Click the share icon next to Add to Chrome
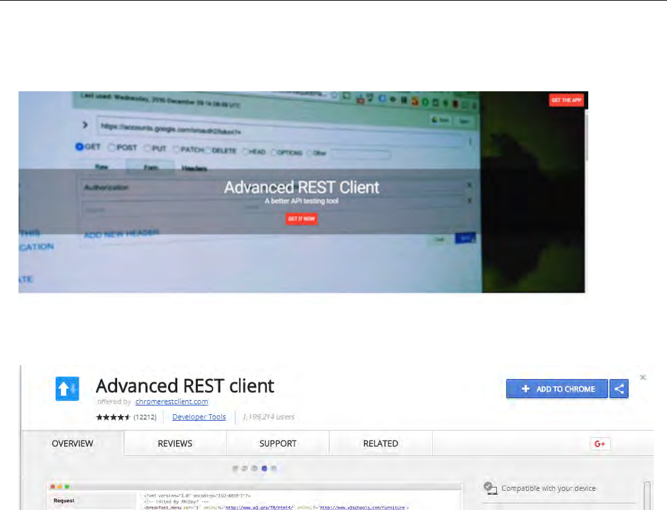667x510 pixels. 619,389
